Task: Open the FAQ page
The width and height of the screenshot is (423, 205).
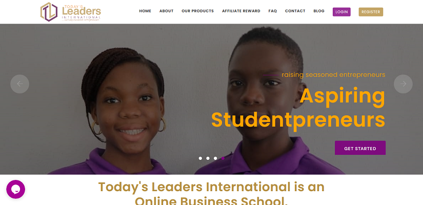Action: pyautogui.click(x=273, y=11)
